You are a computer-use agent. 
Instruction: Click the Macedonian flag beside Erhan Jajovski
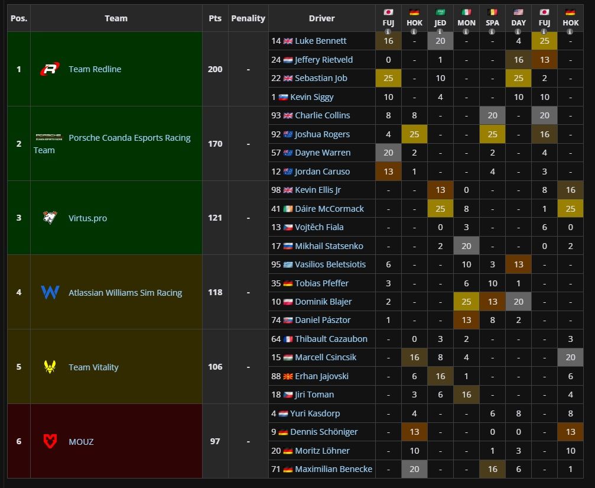(288, 376)
